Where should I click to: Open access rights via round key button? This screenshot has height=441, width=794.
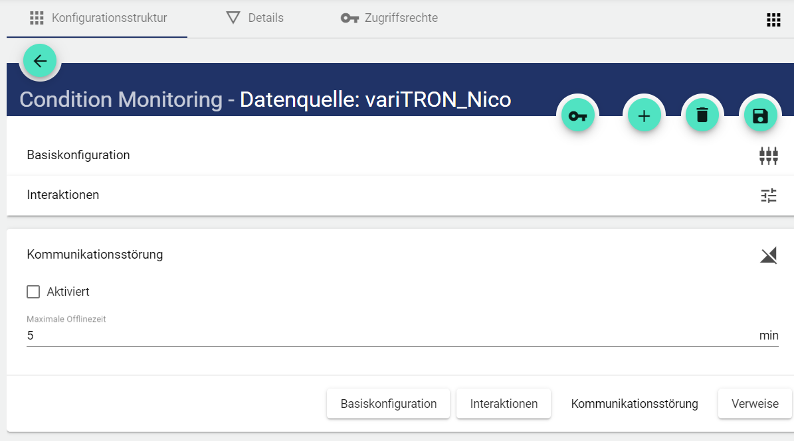pos(577,116)
